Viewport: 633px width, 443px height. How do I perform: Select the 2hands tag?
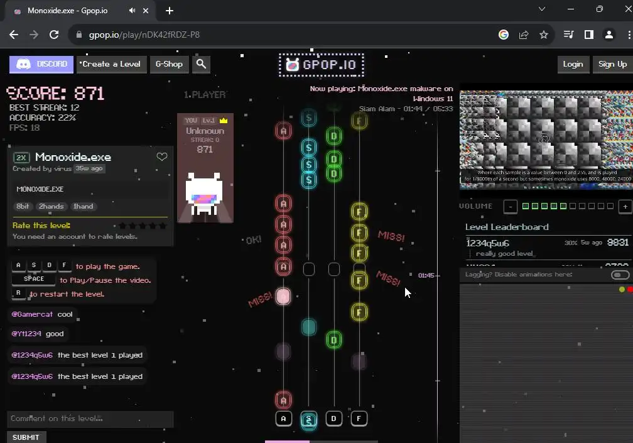pos(51,206)
